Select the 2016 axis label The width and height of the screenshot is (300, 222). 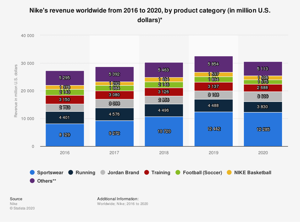click(x=64, y=153)
